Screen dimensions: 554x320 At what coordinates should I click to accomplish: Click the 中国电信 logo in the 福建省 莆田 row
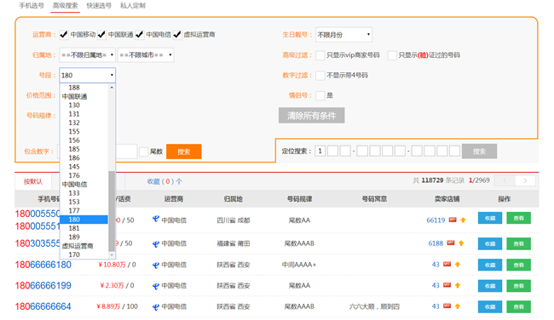(x=156, y=243)
